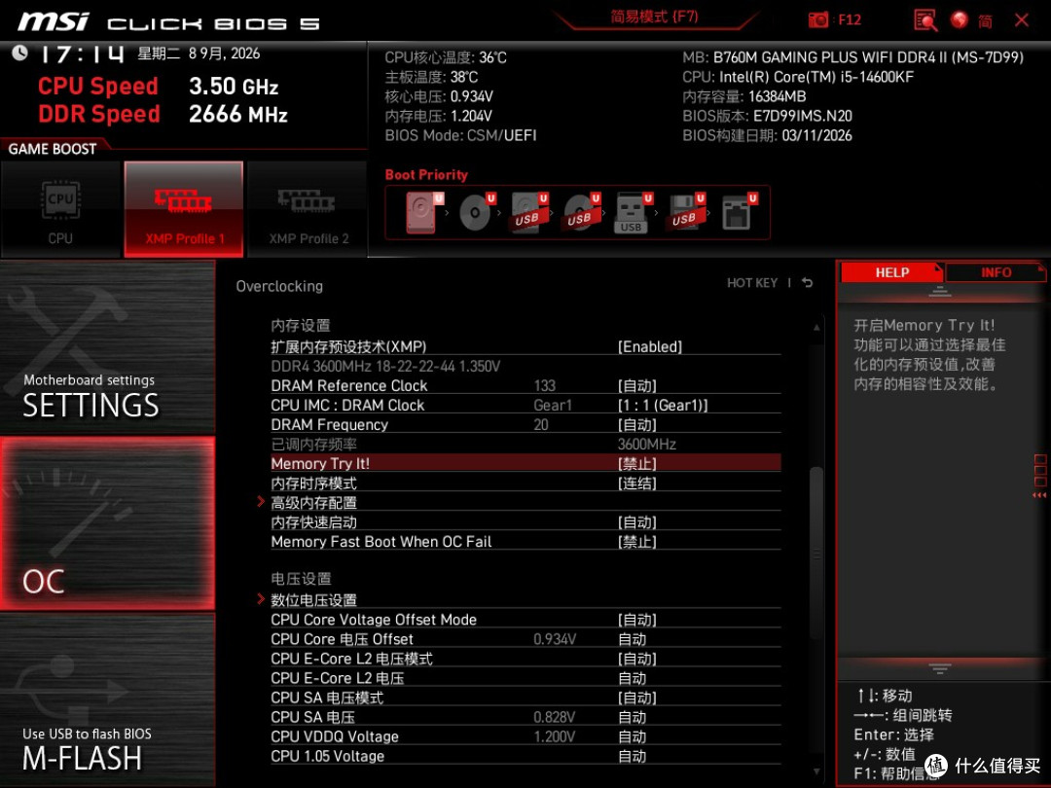This screenshot has height=788, width=1051.
Task: Click CPU Core 电压 Offset 自动 value field
Action: pos(633,639)
